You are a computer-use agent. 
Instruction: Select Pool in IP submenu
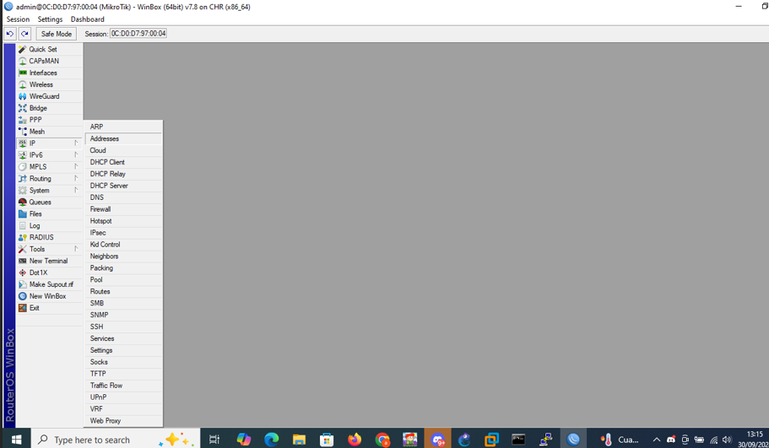pyautogui.click(x=123, y=279)
